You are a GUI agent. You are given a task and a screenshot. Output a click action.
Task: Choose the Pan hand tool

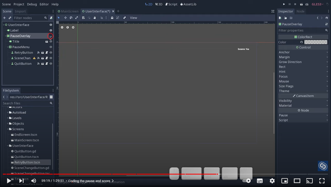click(95, 18)
